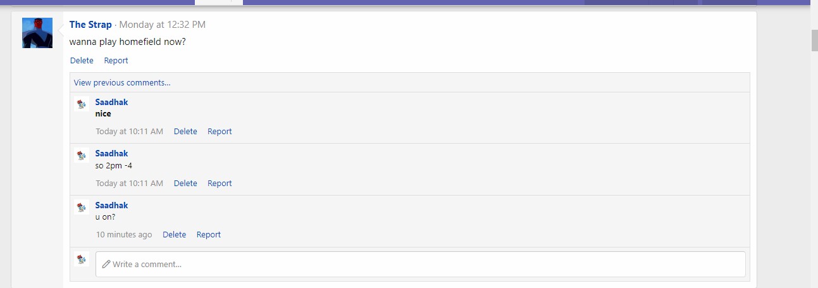
Task: Open Saadhak's name on 'u on?' comment
Action: point(111,205)
